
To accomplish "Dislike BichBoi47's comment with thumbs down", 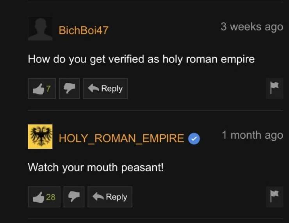I will point(70,89).
